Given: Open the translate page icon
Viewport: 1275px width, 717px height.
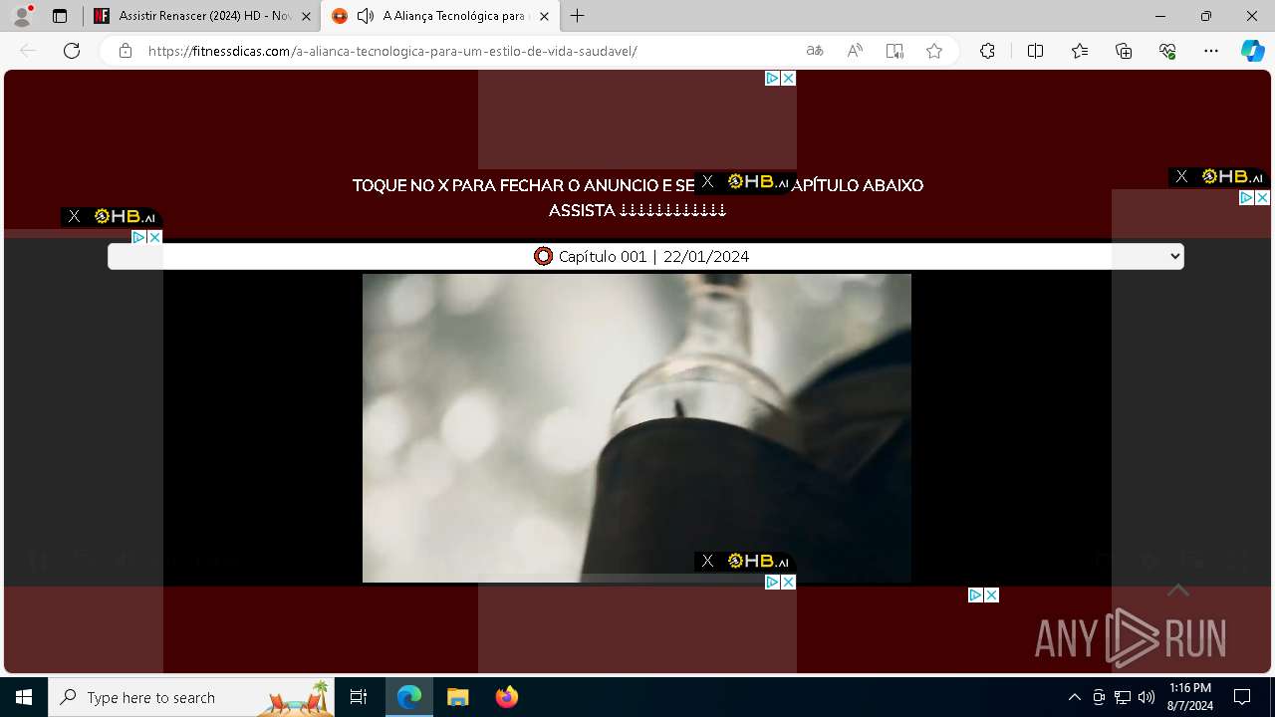Looking at the screenshot, I should (x=815, y=51).
